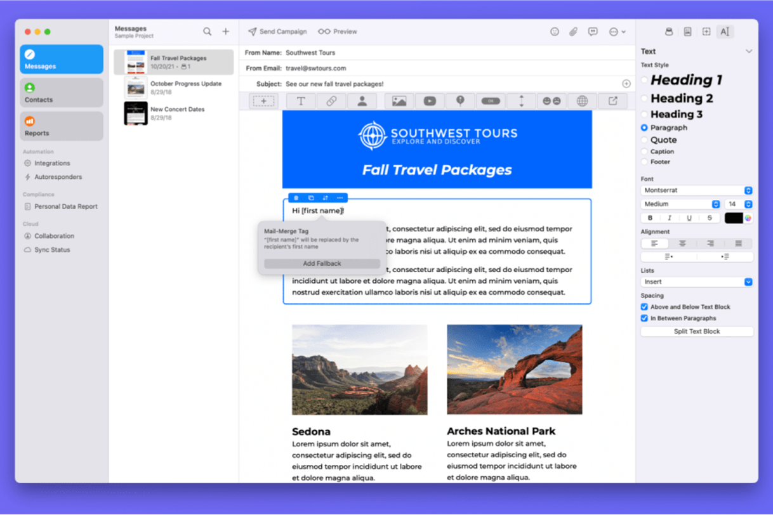Open the font size 14 dropdown
The width and height of the screenshot is (773, 515).
(739, 204)
